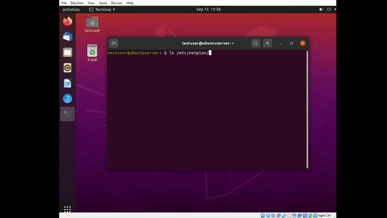The image size is (387, 218).
Task: Open the Files manager in the dock
Action: 67,52
